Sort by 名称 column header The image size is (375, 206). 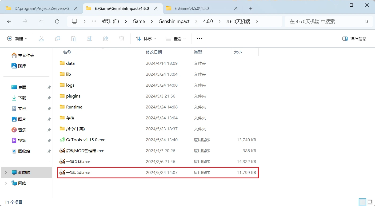[x=67, y=52]
